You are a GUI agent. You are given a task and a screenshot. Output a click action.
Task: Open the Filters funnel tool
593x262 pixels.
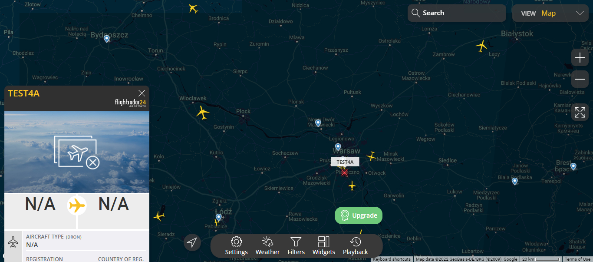[296, 246]
